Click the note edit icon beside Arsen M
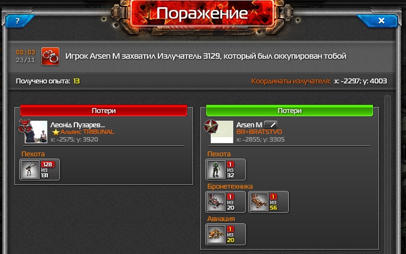The image size is (406, 254). tap(271, 125)
